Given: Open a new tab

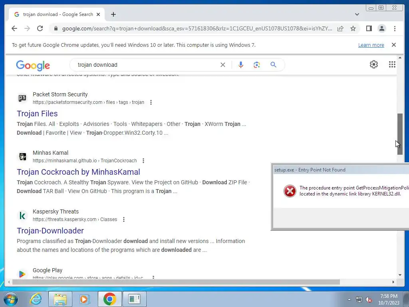Looking at the screenshot, I should 113,14.
